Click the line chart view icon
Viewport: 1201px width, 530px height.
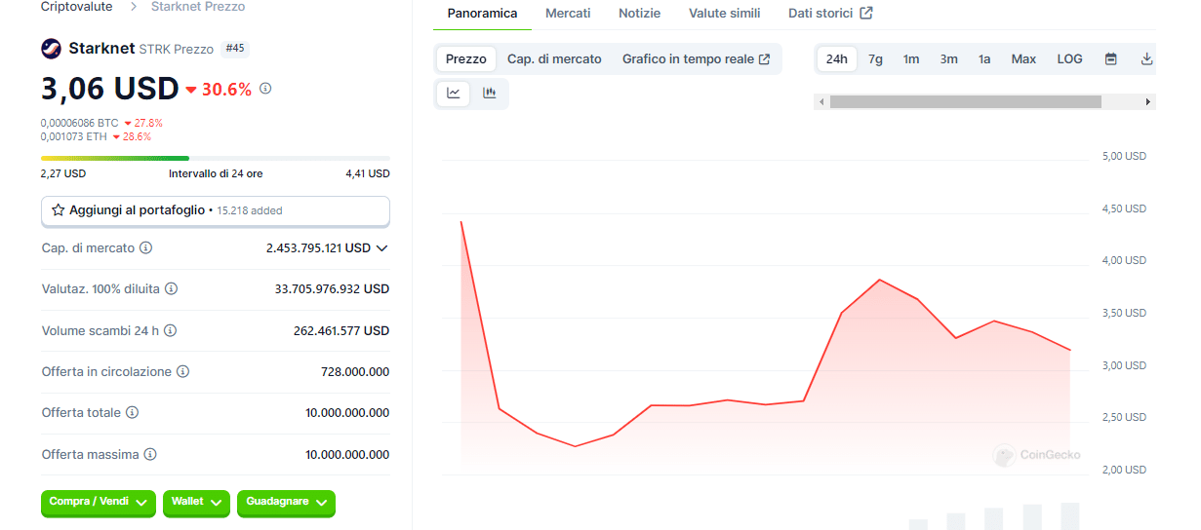coord(454,94)
